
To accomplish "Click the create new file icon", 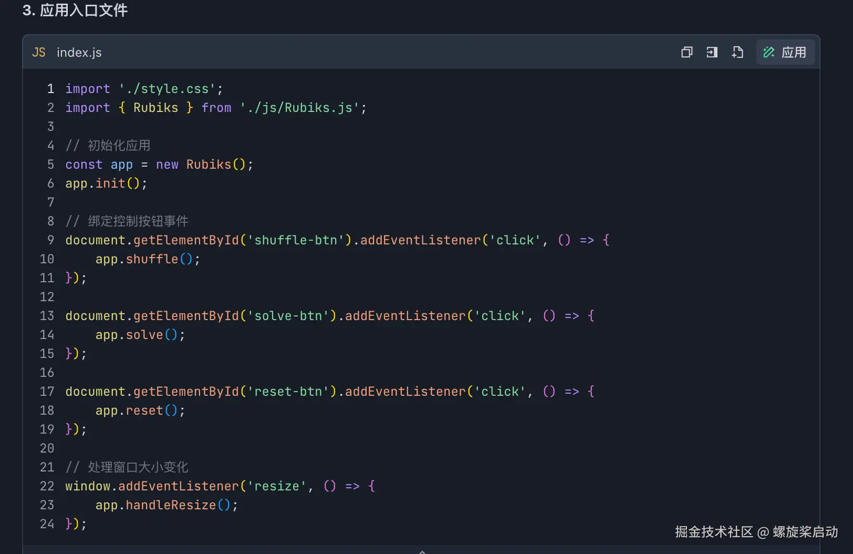I will click(x=737, y=52).
